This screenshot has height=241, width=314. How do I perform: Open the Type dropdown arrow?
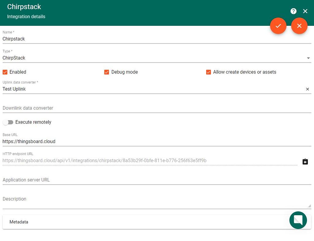(308, 58)
